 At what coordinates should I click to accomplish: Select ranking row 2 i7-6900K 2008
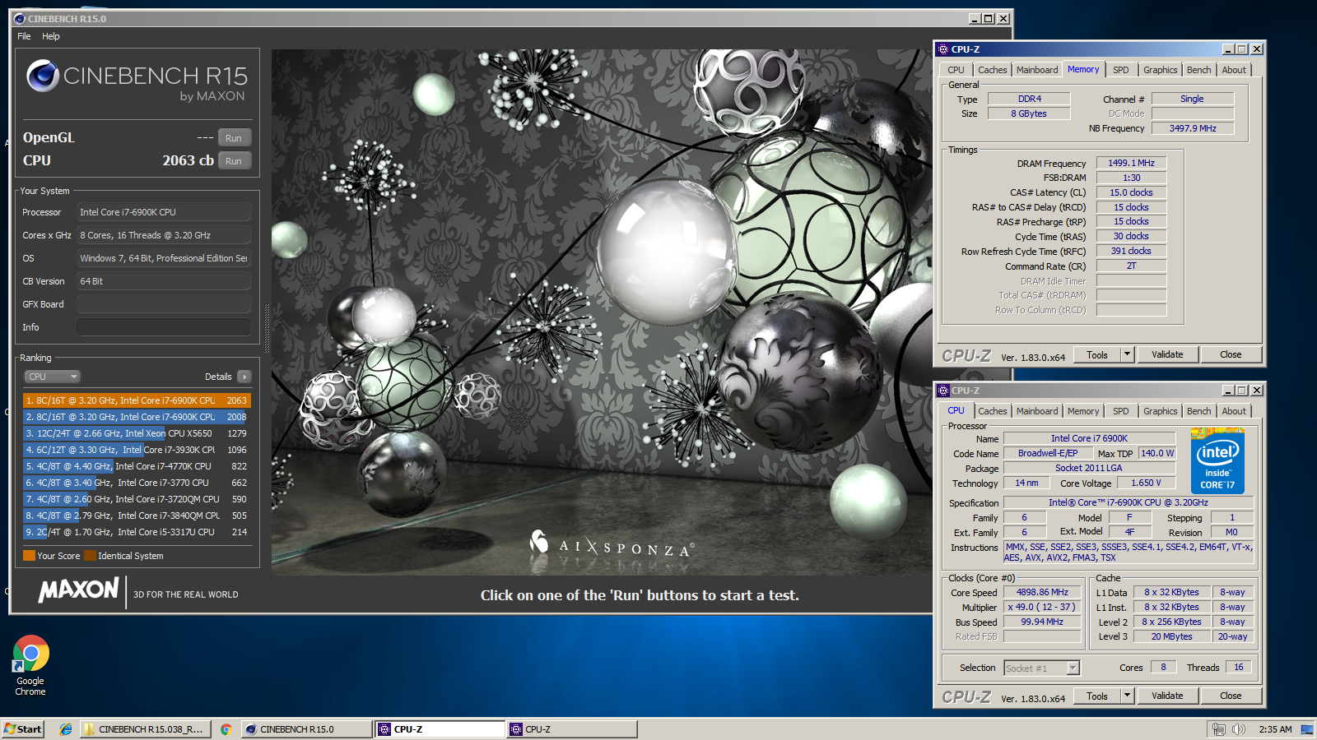[x=137, y=417]
